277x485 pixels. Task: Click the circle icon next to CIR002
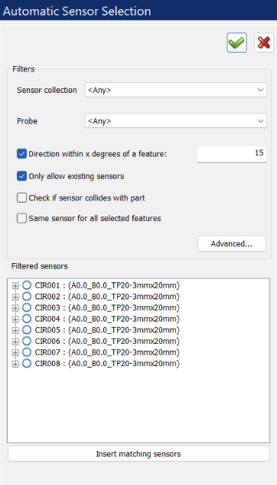[27, 296]
